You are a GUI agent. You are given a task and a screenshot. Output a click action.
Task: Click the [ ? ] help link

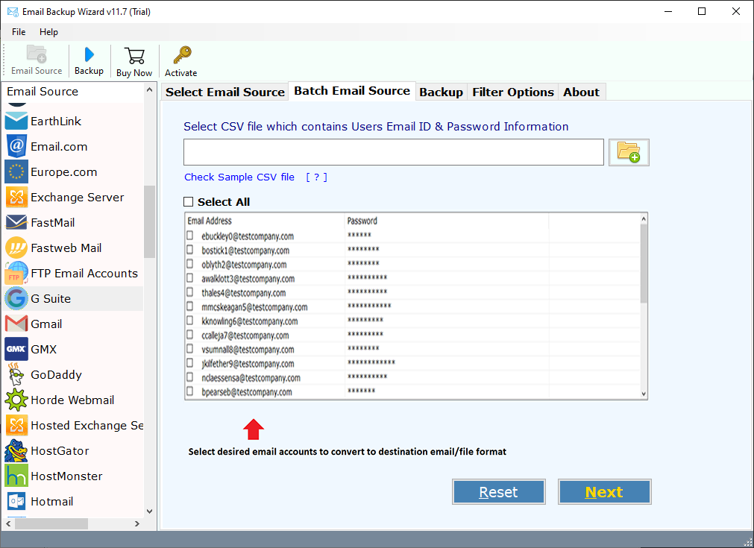click(x=316, y=177)
